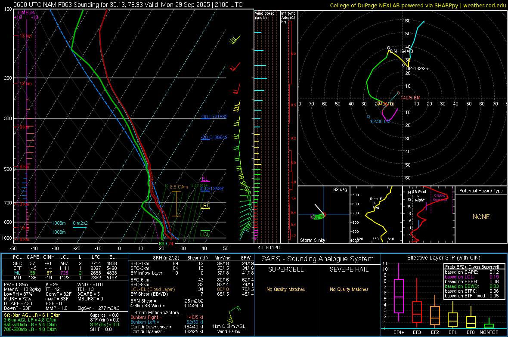The image size is (508, 337).
Task: Click the green 'LCL' marker
Action: 205,234
